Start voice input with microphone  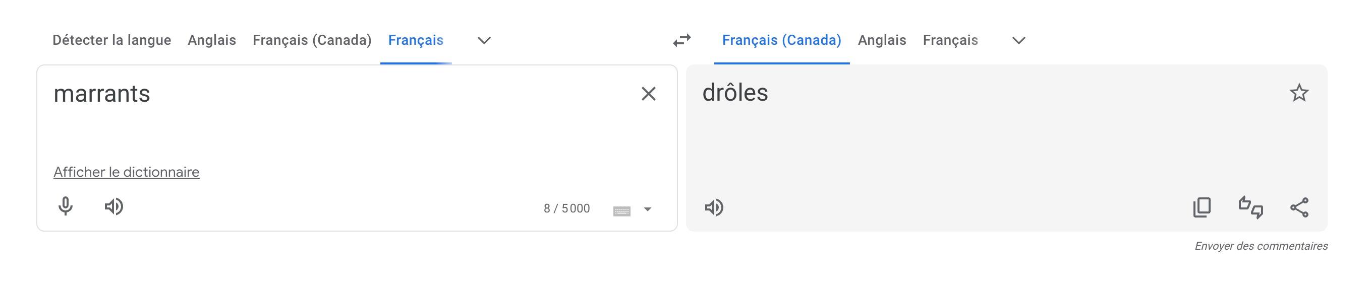[x=66, y=206]
